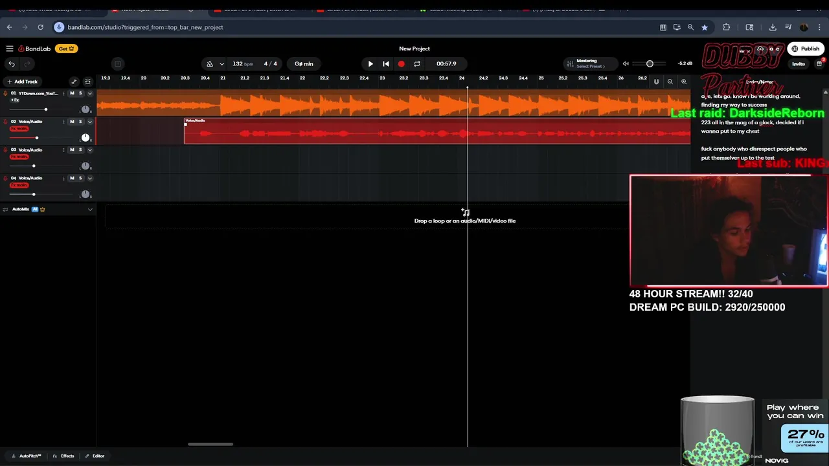This screenshot has height=466, width=829.
Task: Arm track 04 microphone icon
Action: 6,178
